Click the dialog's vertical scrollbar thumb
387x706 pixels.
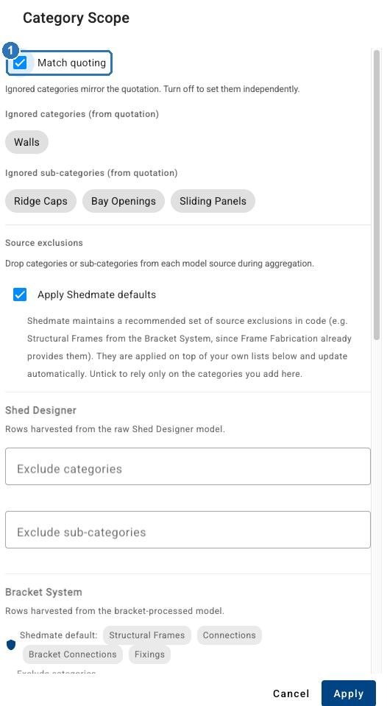pos(377,194)
